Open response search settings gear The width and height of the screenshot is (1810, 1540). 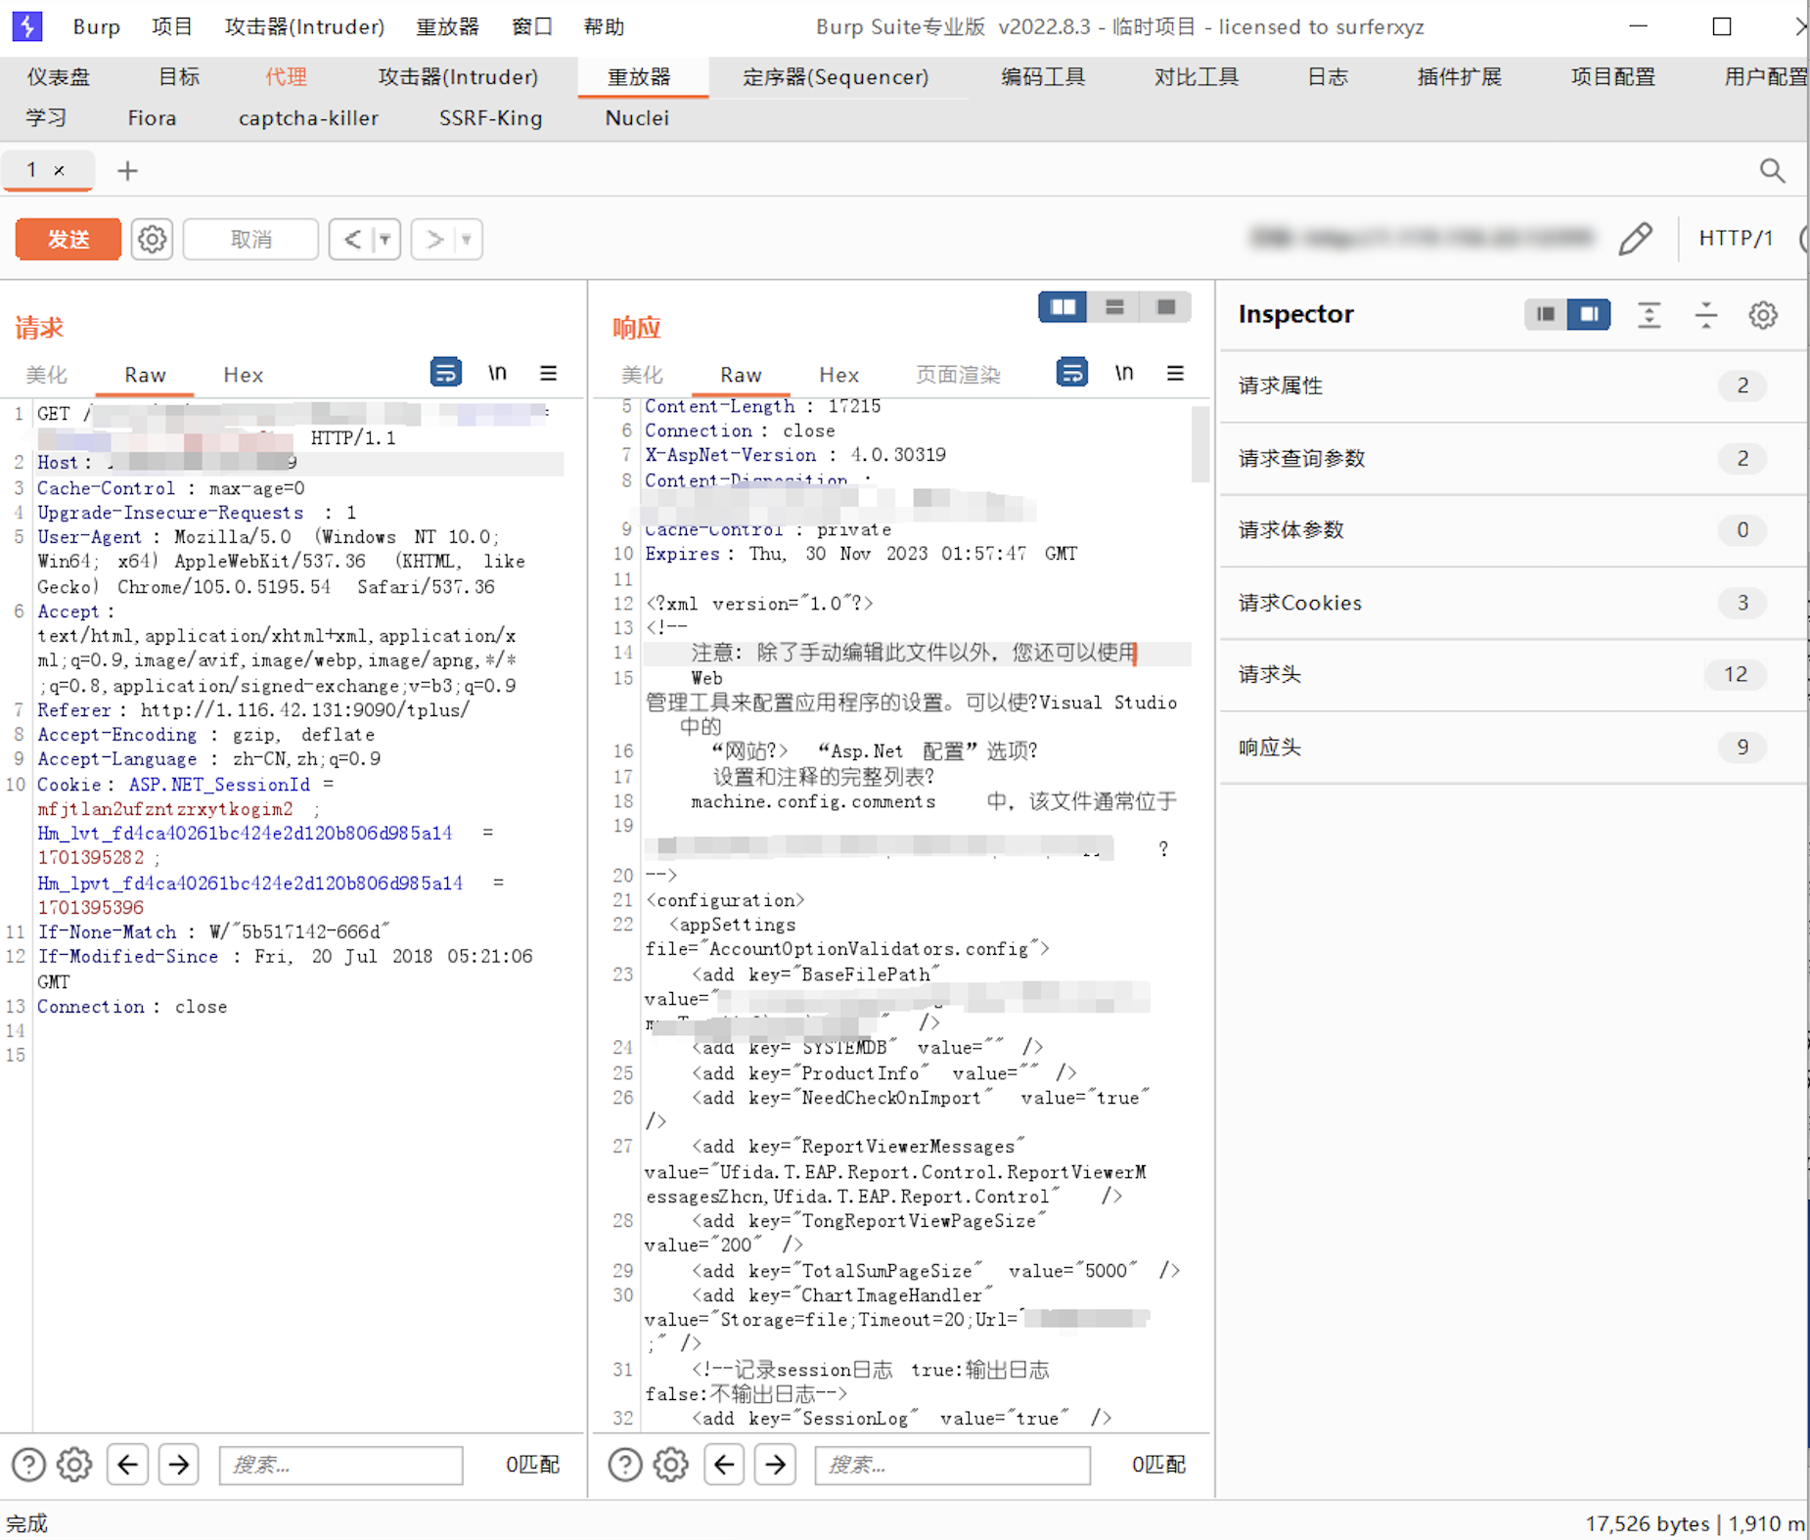click(671, 1464)
